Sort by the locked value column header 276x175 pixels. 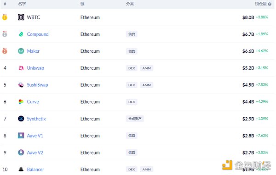[x=261, y=4]
